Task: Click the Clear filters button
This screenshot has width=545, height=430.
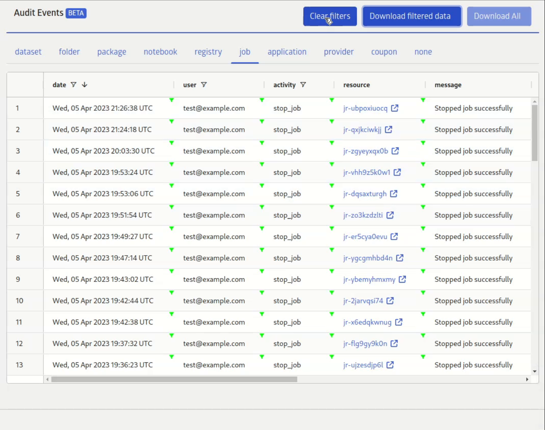Action: point(330,16)
